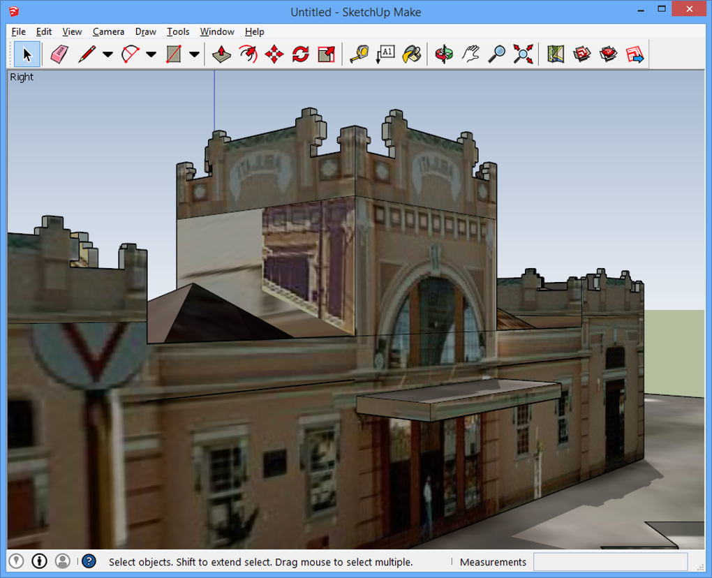This screenshot has height=578, width=712.
Task: Pick the Tape Measure tool
Action: [359, 54]
